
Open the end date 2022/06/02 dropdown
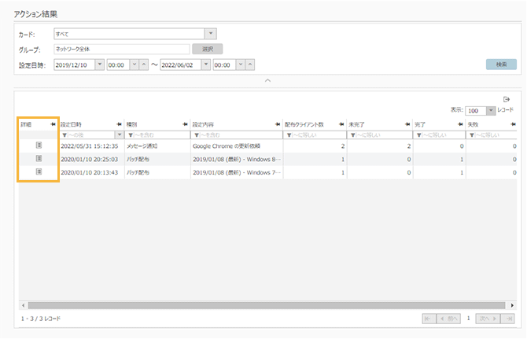(206, 64)
